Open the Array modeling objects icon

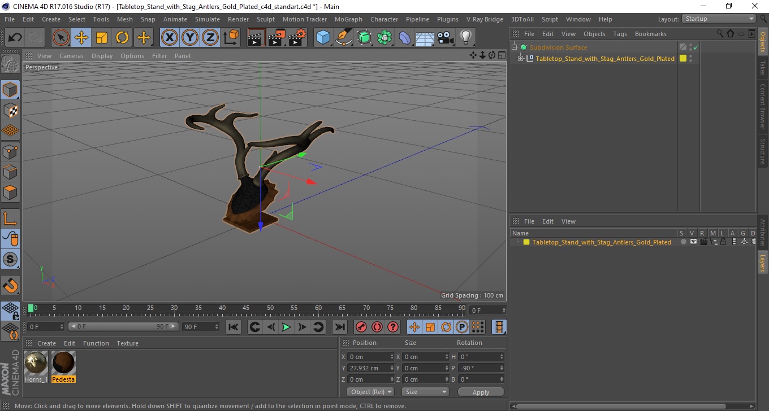click(384, 38)
